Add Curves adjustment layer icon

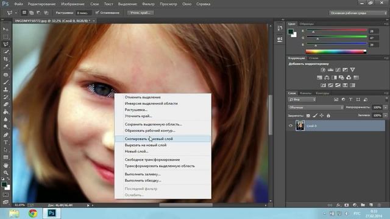[338, 70]
